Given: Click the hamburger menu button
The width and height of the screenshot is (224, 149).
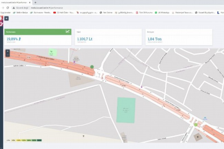Looking at the screenshot, I should pyautogui.click(x=7, y=18).
